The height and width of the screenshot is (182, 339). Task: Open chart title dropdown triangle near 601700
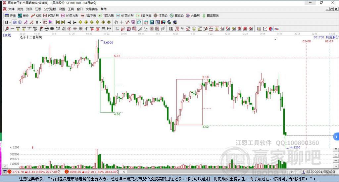tap(275, 39)
